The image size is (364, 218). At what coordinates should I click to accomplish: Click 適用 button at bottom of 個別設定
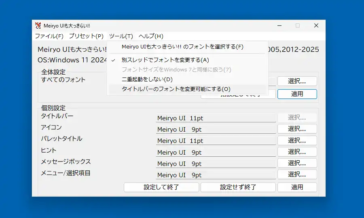pos(297,187)
